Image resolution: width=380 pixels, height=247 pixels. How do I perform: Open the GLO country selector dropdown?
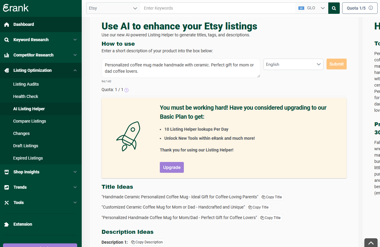[x=312, y=8]
